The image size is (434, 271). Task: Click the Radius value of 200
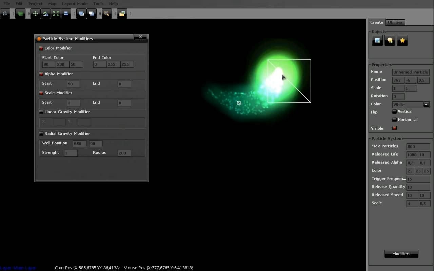click(124, 153)
